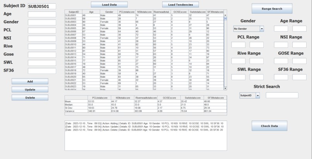Screen dimensions: 312x159
Task: Focus the GOSE Range minimum field
Action: pyautogui.click(x=281, y=61)
